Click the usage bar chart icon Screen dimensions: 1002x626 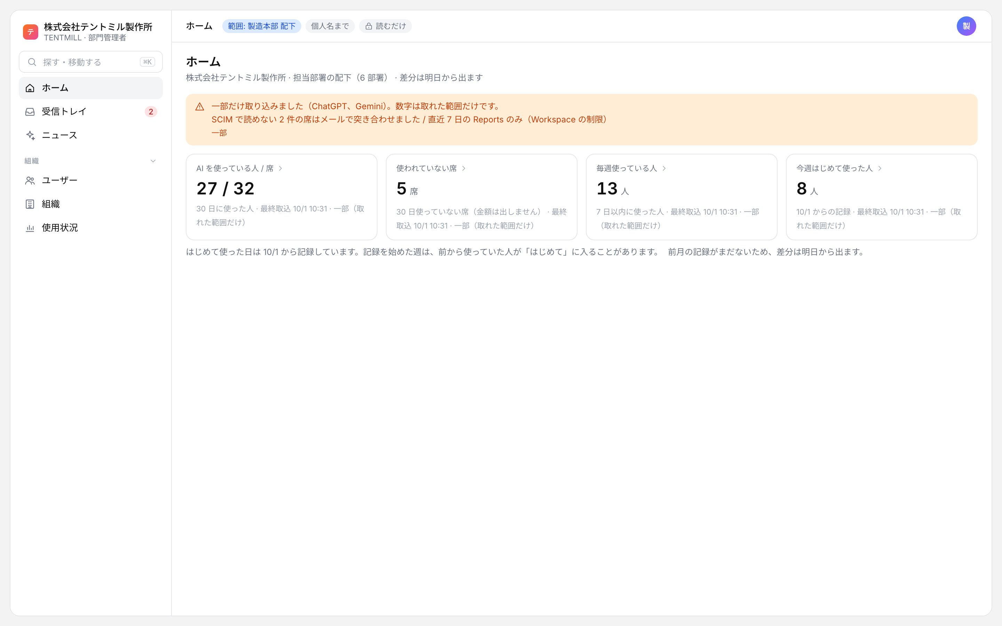point(30,228)
